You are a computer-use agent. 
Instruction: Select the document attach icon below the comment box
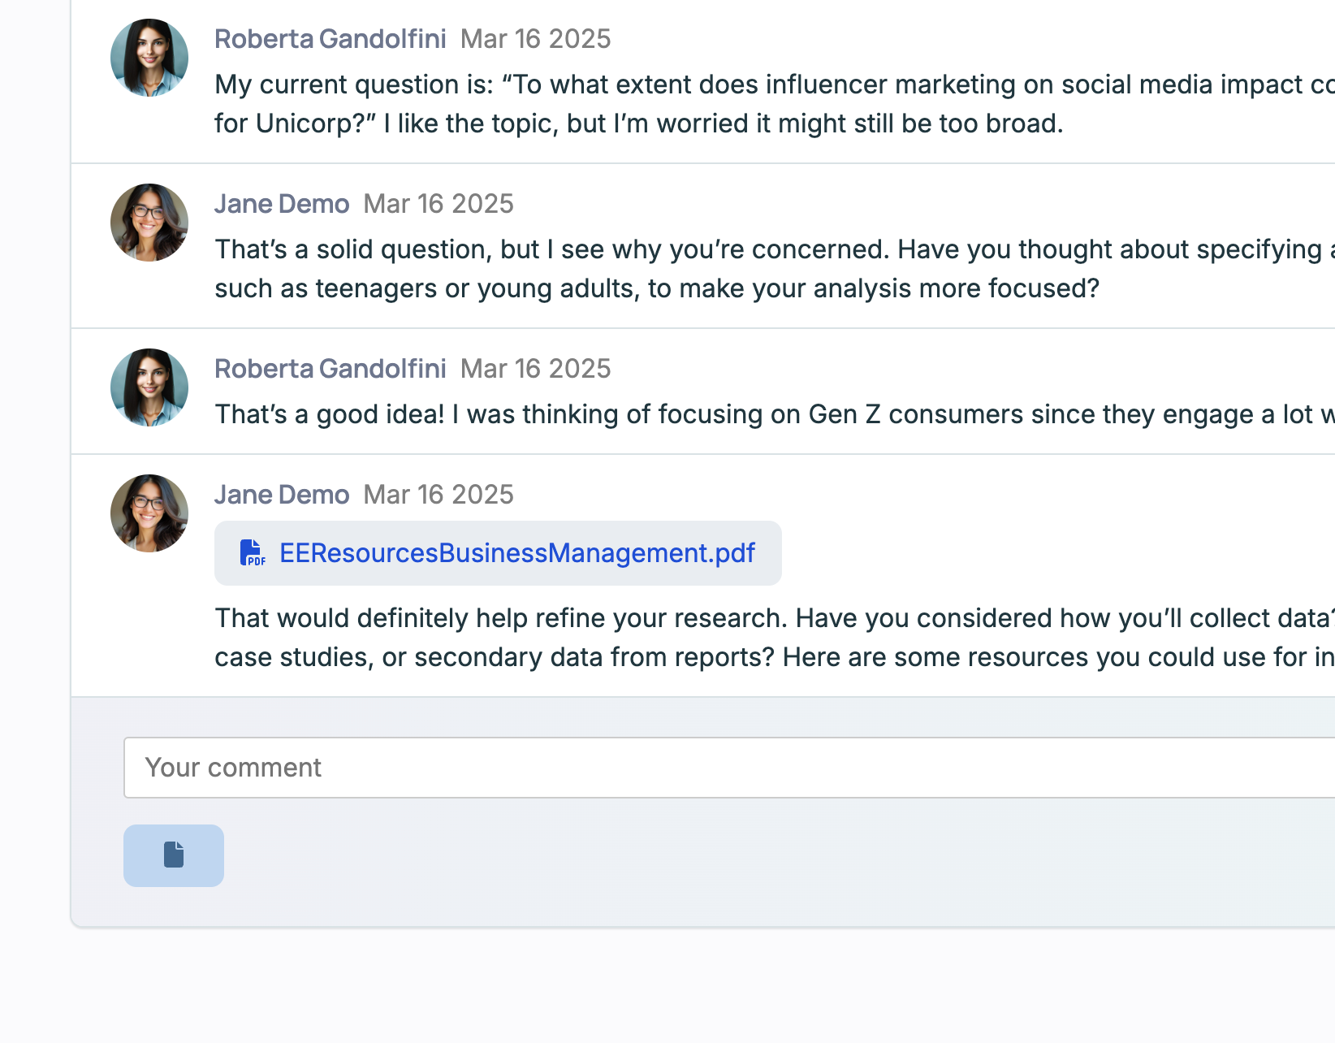(173, 855)
